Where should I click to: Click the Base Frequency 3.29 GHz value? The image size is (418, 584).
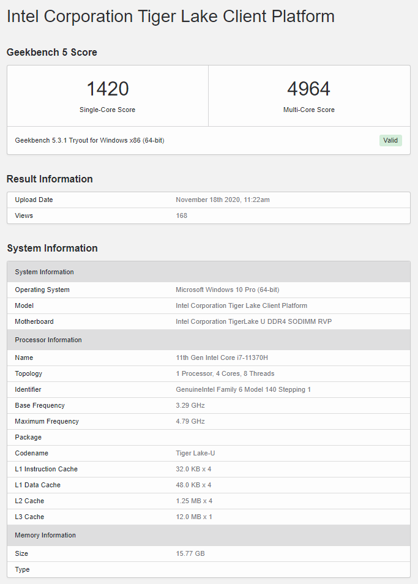click(x=190, y=405)
